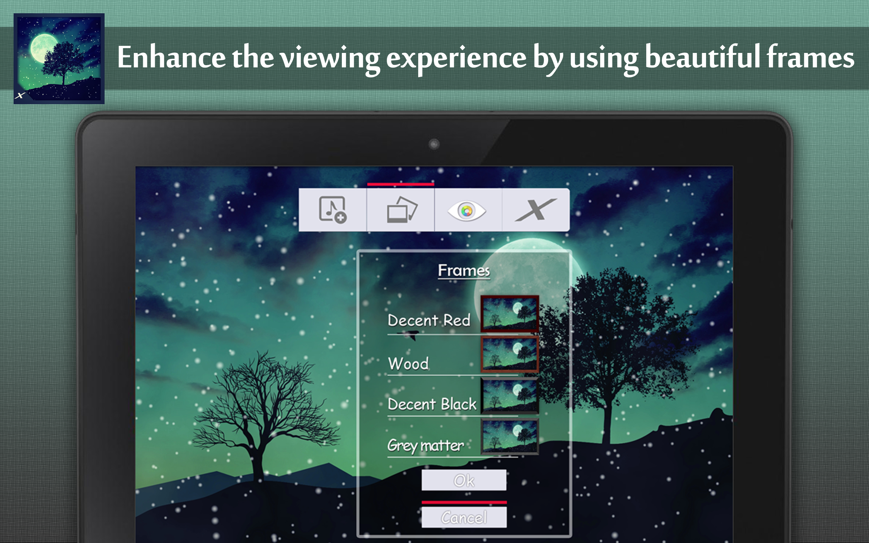
Task: Click the red bar above Cancel
Action: [x=464, y=502]
